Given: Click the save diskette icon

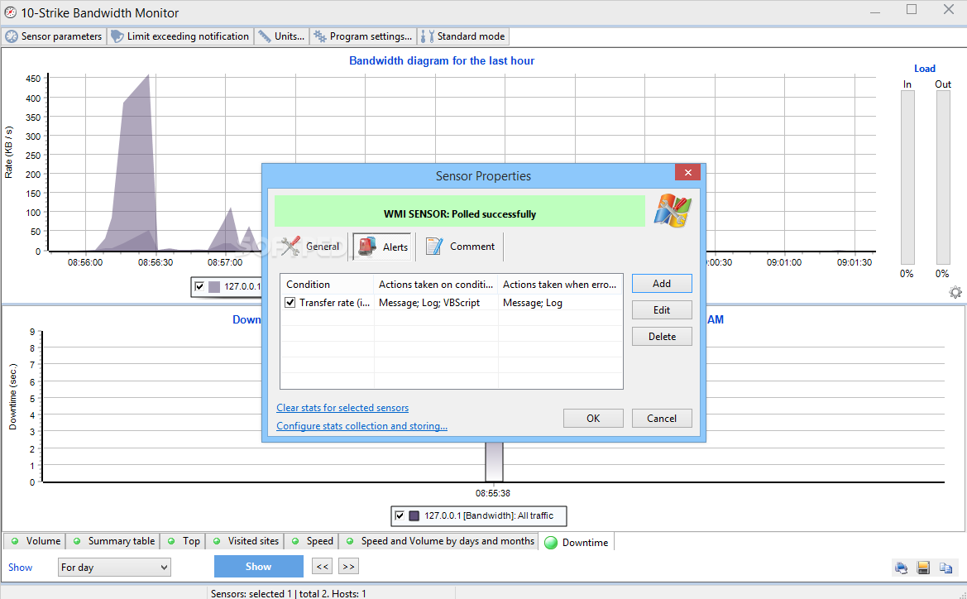Looking at the screenshot, I should (x=923, y=568).
